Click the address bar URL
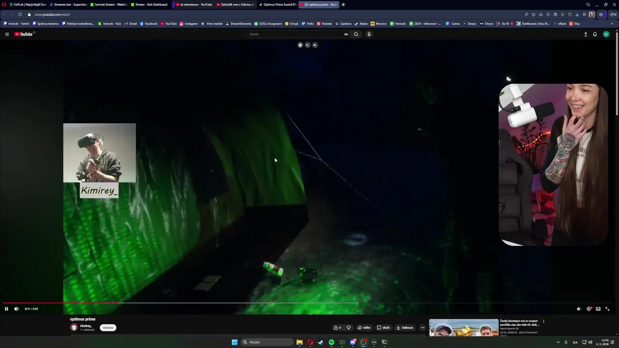This screenshot has height=348, width=619. tap(52, 14)
